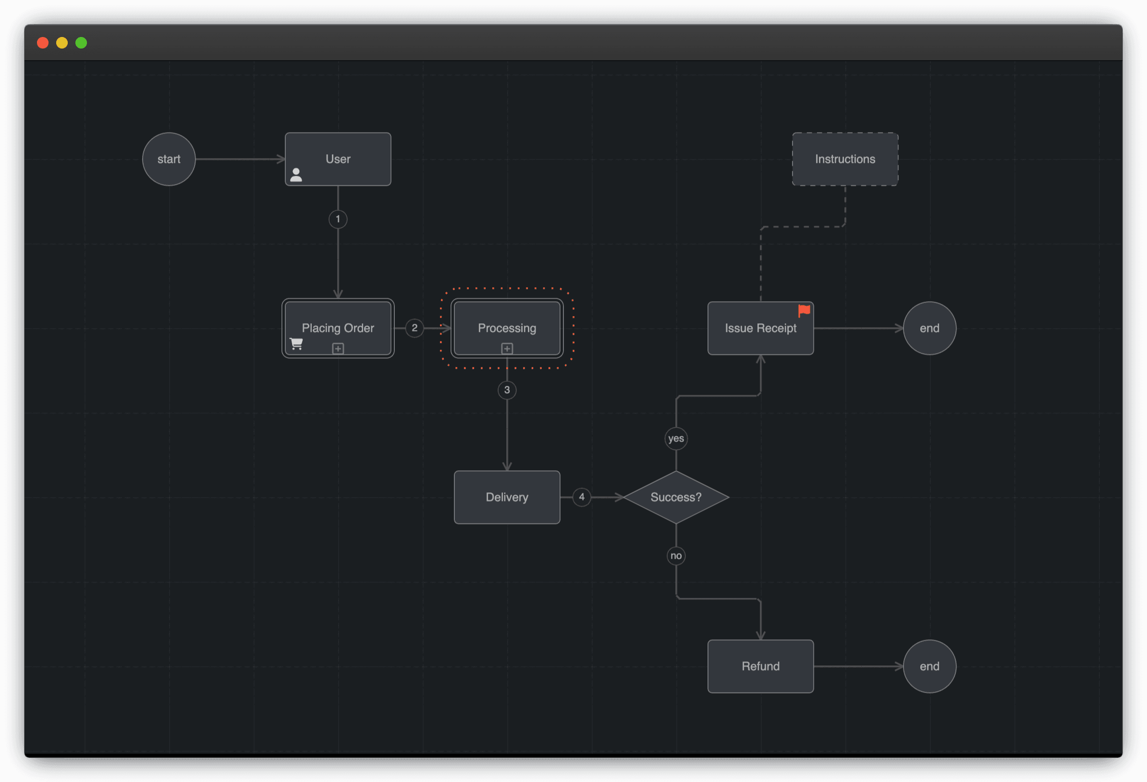The image size is (1147, 782).
Task: Select the Delivery node
Action: click(x=507, y=497)
